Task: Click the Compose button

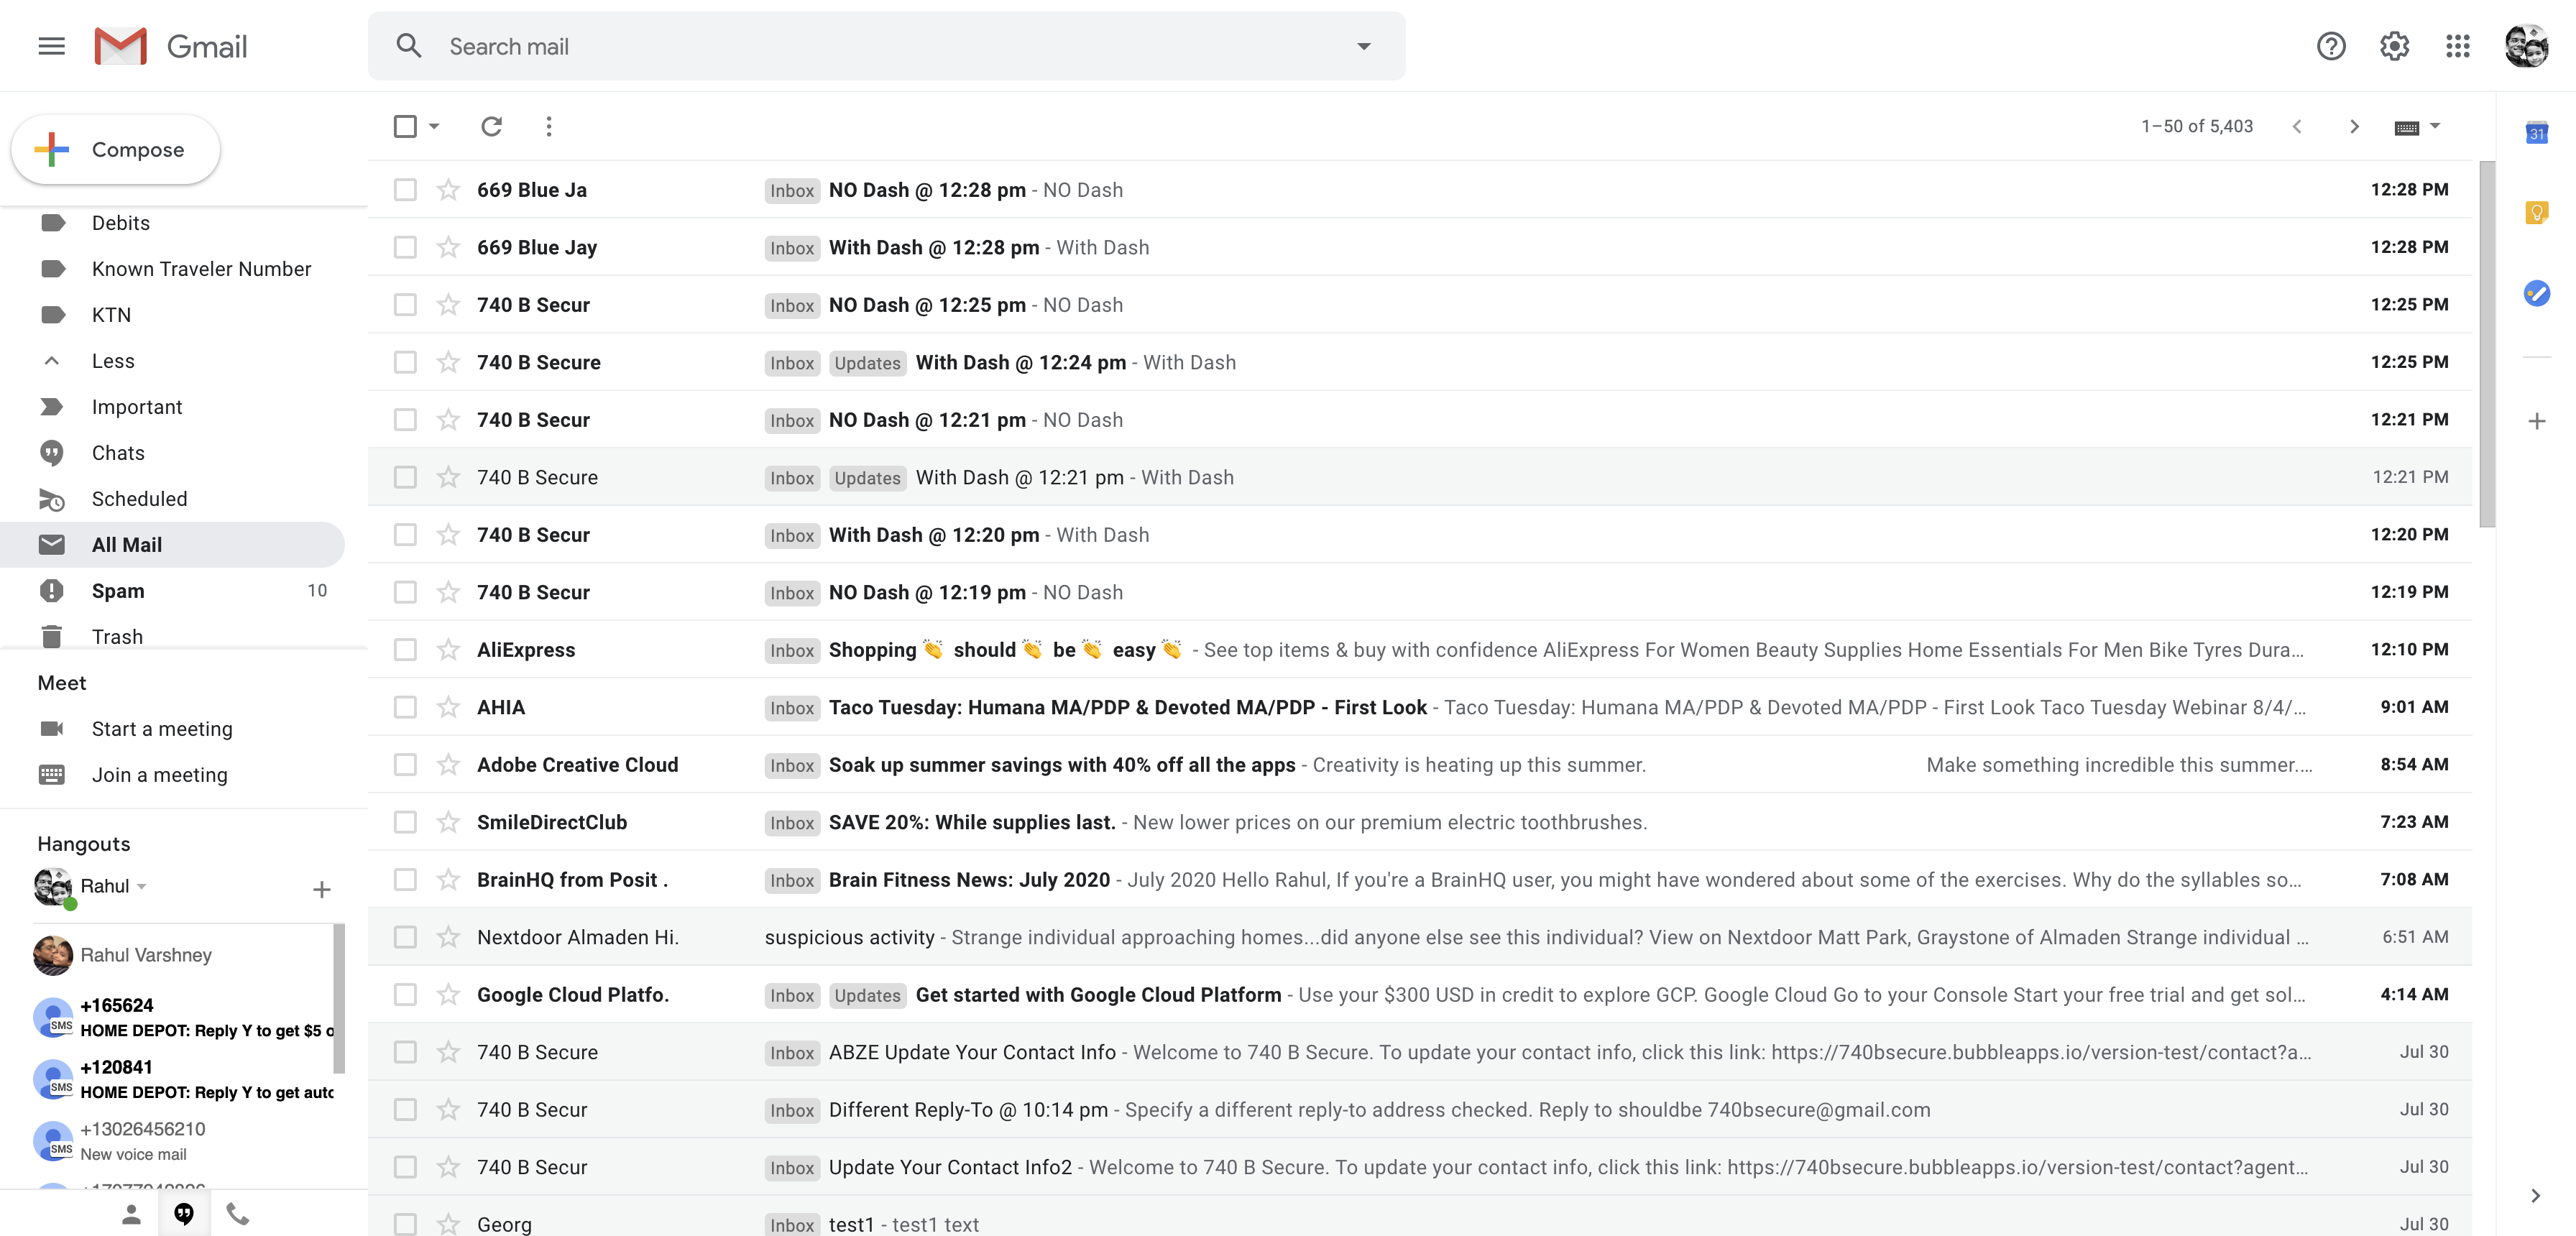Action: tap(116, 149)
